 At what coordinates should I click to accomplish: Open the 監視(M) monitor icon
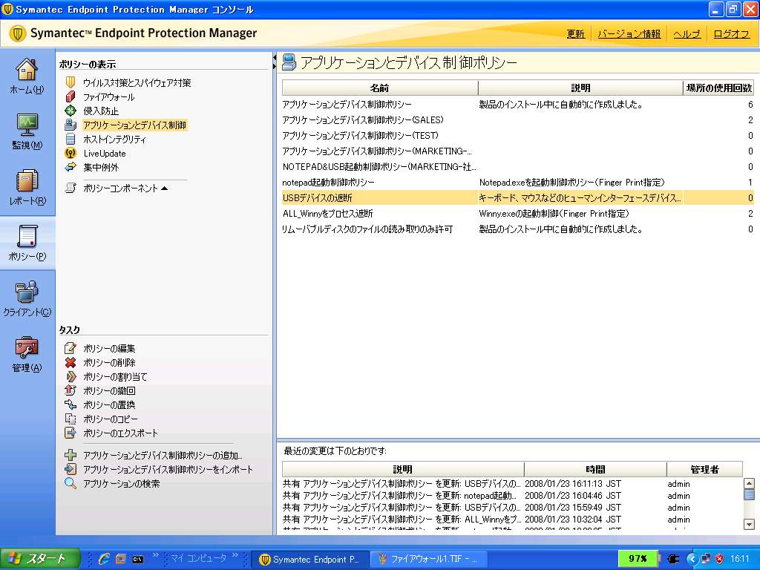(x=27, y=131)
